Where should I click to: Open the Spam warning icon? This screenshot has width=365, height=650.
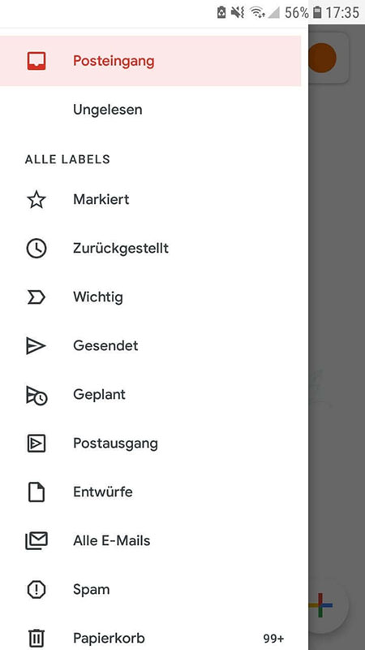tap(36, 590)
